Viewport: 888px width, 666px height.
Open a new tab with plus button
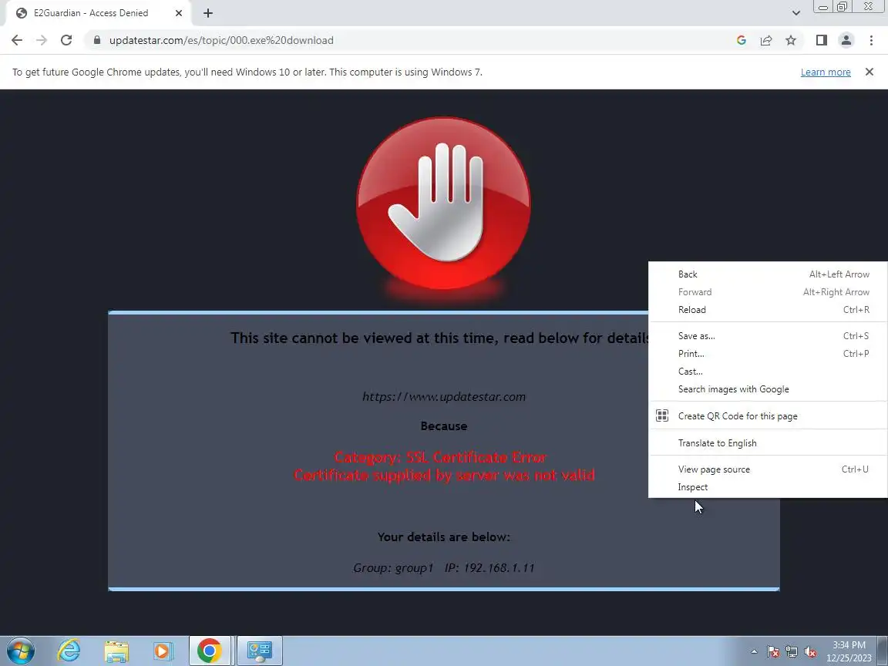(208, 13)
